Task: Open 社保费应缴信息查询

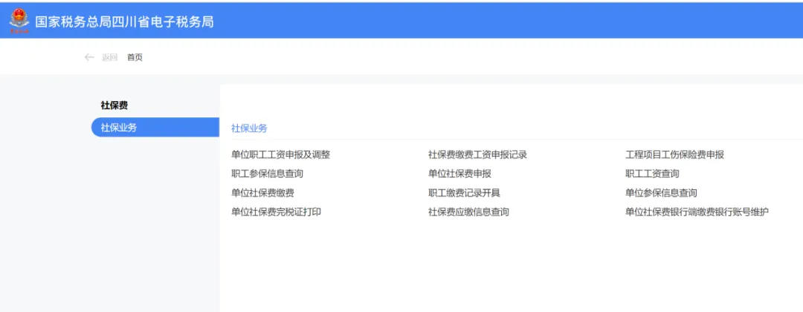Action: click(468, 212)
